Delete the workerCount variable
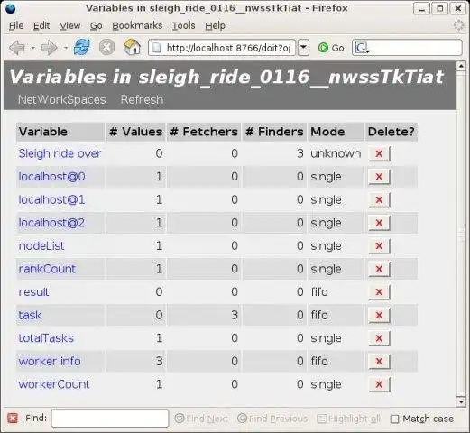Viewport: 470px width, 433px height. point(379,384)
